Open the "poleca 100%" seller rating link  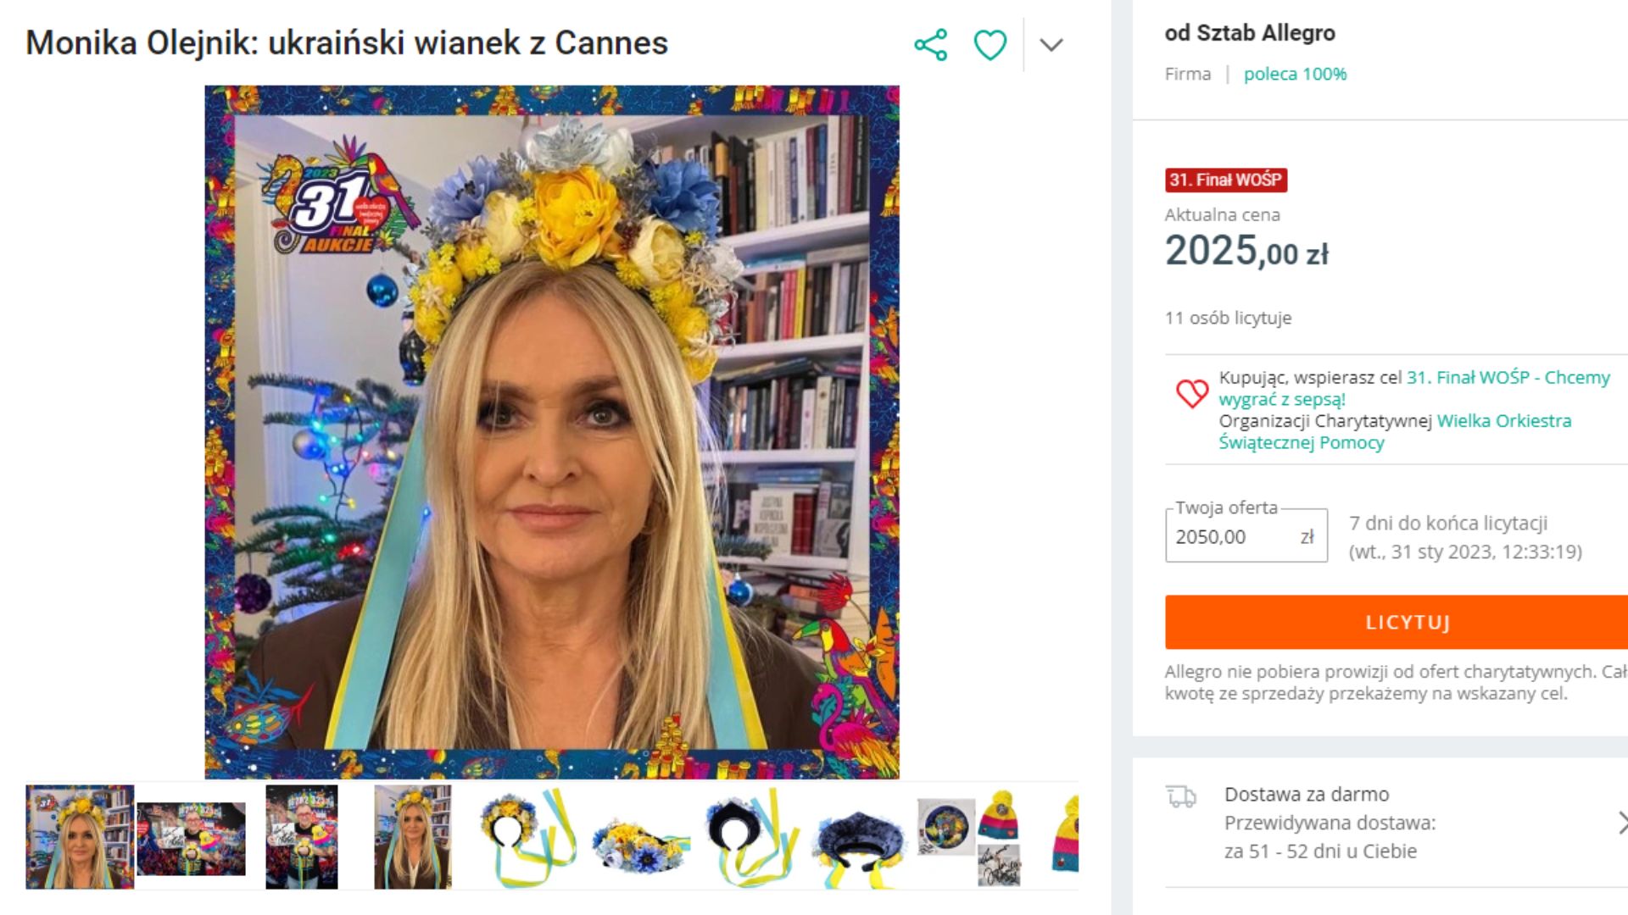pos(1295,75)
